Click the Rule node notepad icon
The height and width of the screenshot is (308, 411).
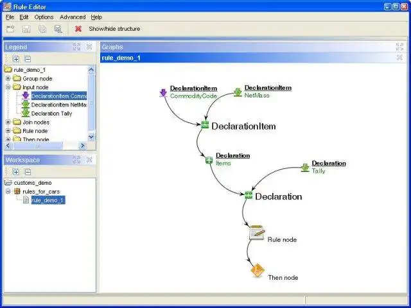257,232
